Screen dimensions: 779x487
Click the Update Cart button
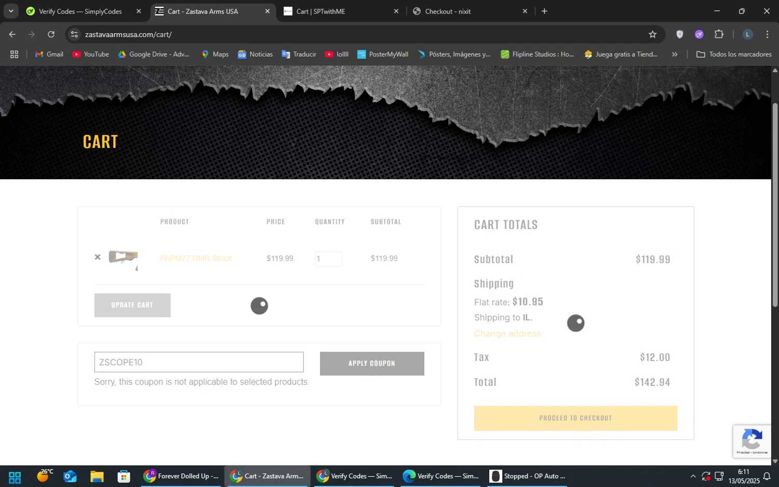[132, 305]
